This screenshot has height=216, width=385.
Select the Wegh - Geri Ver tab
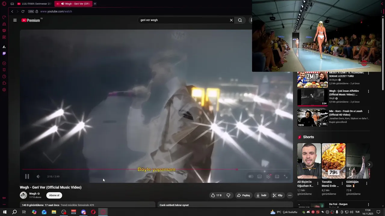tap(73, 4)
